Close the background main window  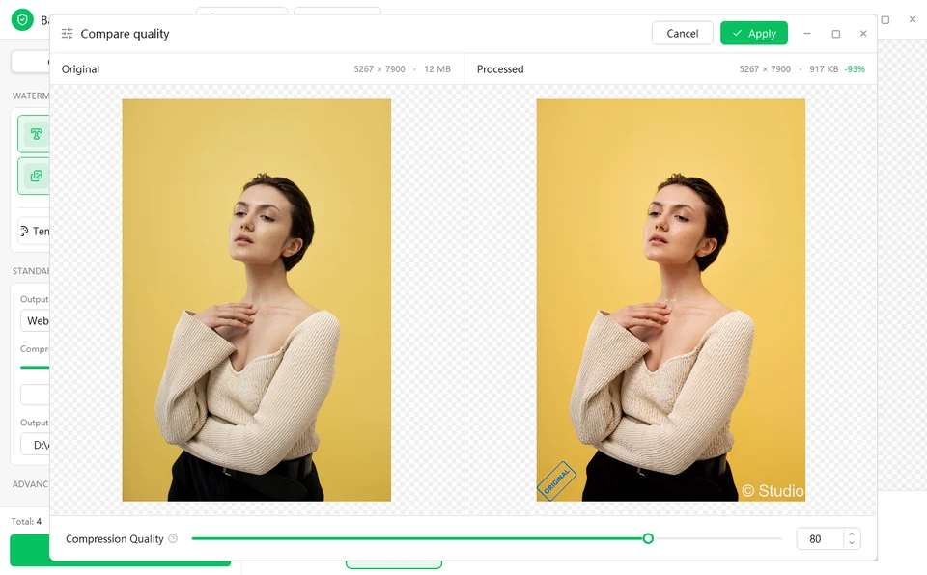coord(913,19)
